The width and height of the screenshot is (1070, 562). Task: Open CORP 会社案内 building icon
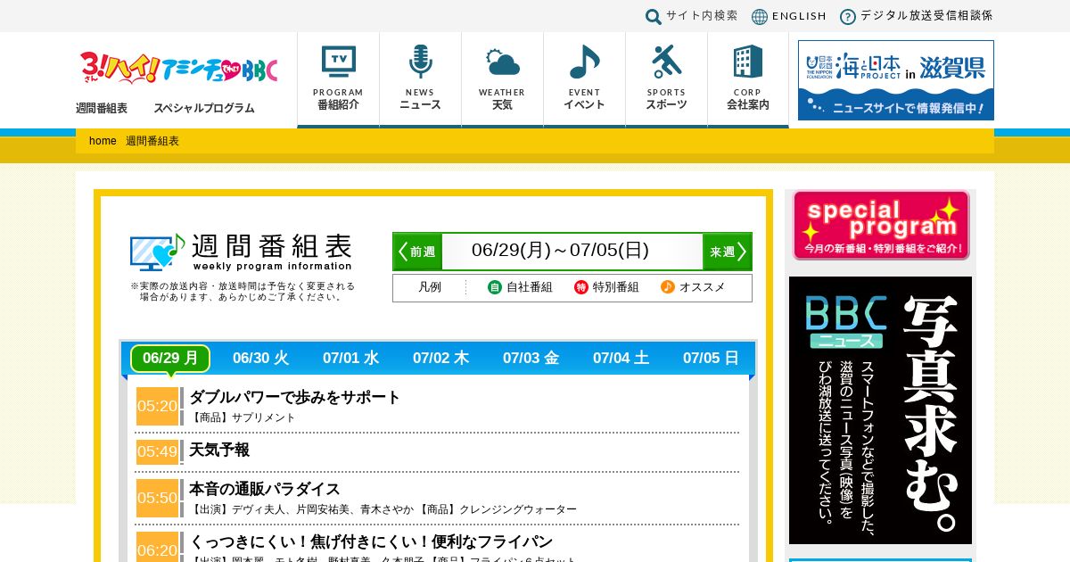(x=748, y=62)
